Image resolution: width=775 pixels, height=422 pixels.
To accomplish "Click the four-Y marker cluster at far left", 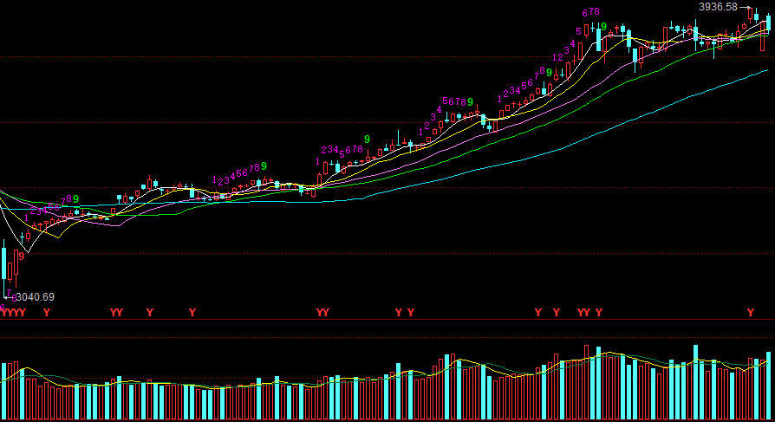I will coord(12,312).
